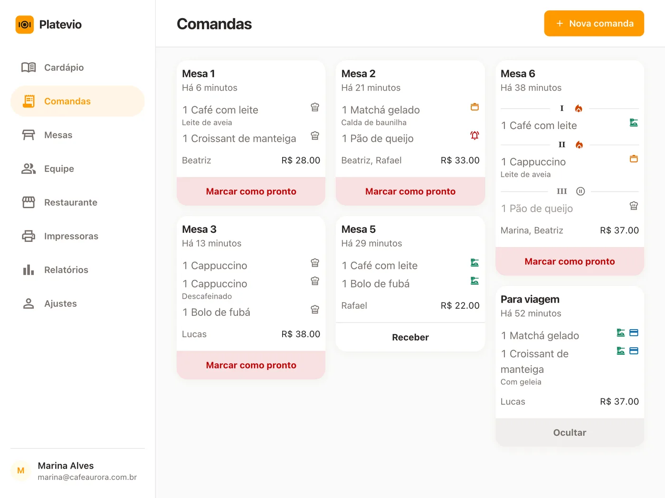
Task: Click the green served icon for Para viagem Croissant
Action: (621, 351)
